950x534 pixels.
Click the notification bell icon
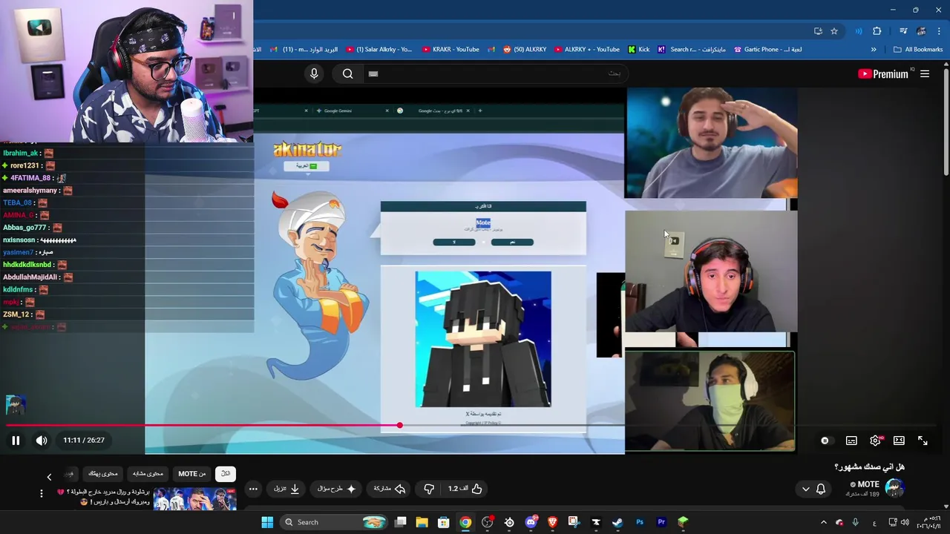821,489
